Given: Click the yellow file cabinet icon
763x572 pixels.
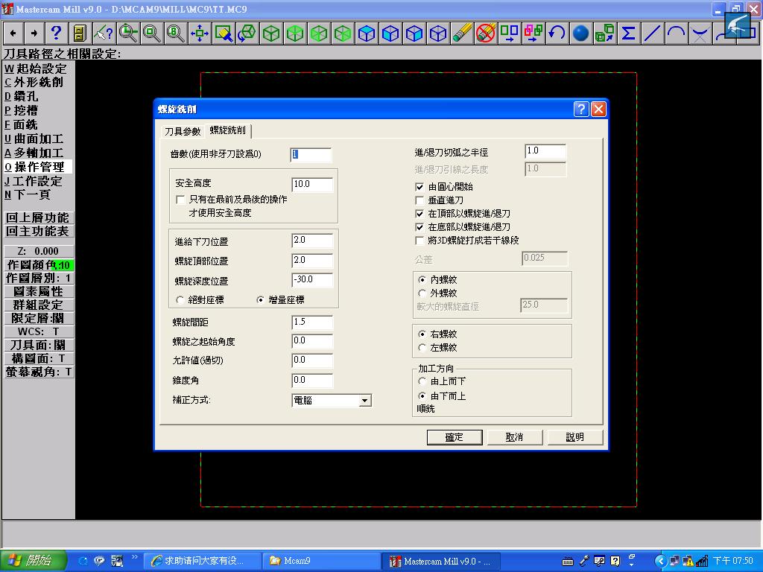Looking at the screenshot, I should pos(79,33).
